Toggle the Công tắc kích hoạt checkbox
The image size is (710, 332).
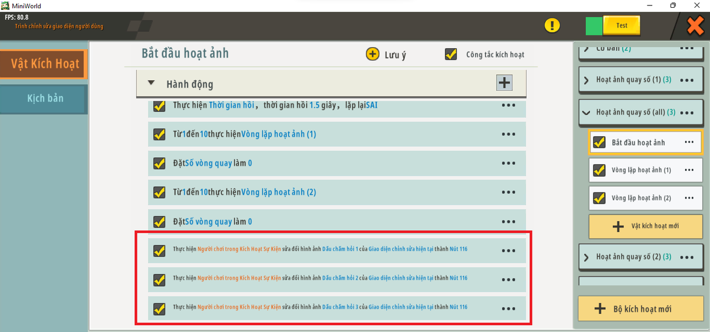coord(451,54)
